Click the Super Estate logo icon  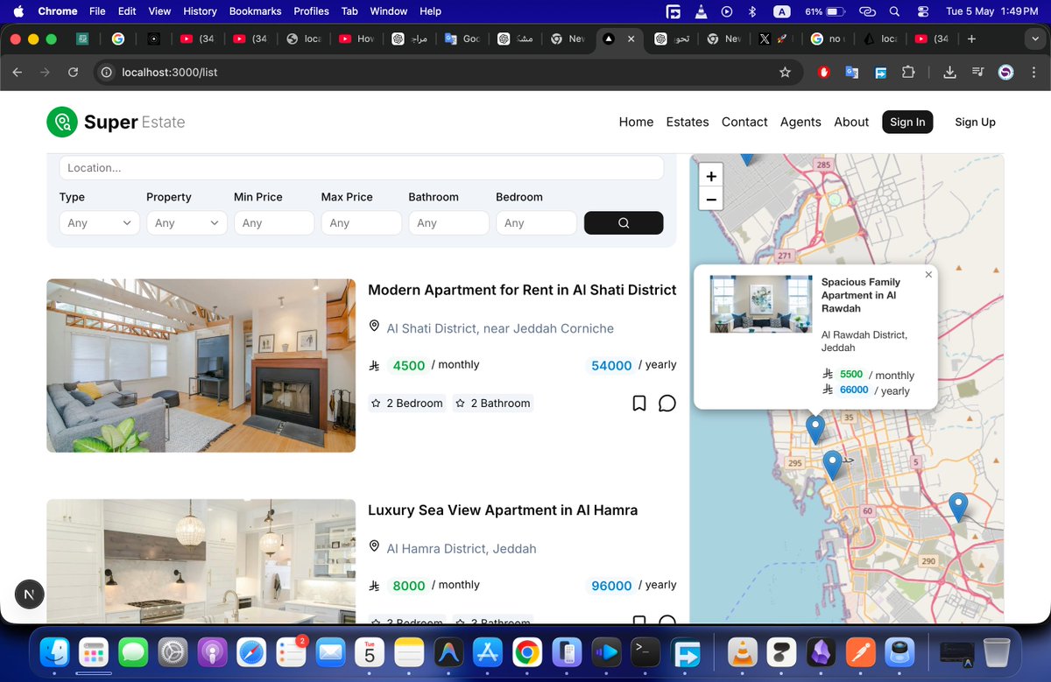pyautogui.click(x=62, y=122)
